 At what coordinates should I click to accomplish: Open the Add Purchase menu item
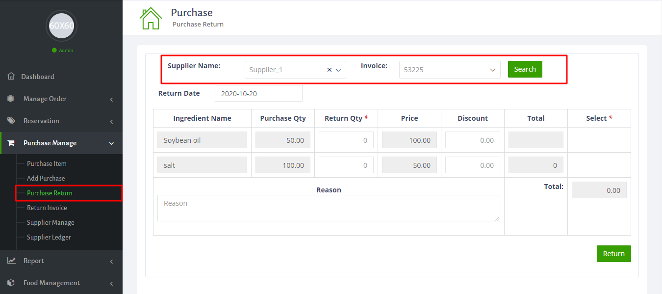(46, 178)
